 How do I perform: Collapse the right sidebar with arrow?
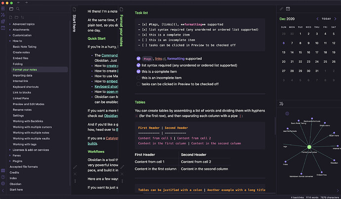[x=338, y=191]
